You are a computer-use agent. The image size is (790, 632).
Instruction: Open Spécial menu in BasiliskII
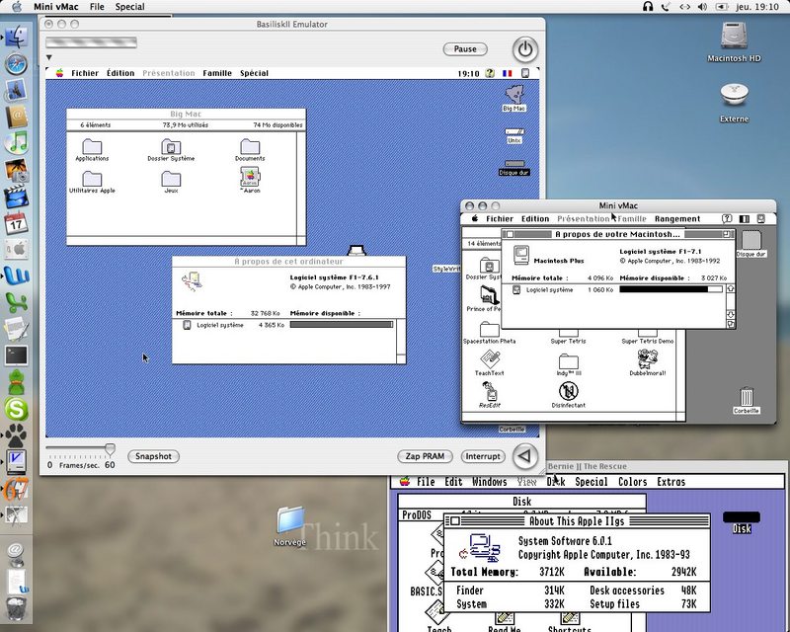pos(254,73)
